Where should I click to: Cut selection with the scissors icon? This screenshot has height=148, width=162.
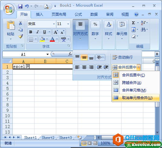[x=20, y=23]
